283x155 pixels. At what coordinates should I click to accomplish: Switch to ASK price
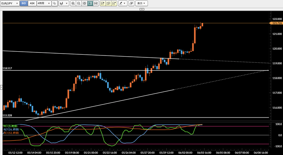point(32,3)
